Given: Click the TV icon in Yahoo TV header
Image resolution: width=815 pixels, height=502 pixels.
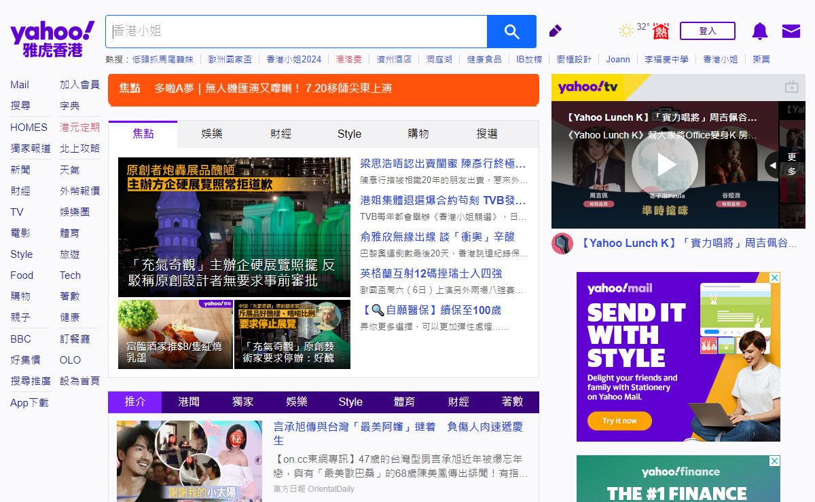Looking at the screenshot, I should coord(791,87).
